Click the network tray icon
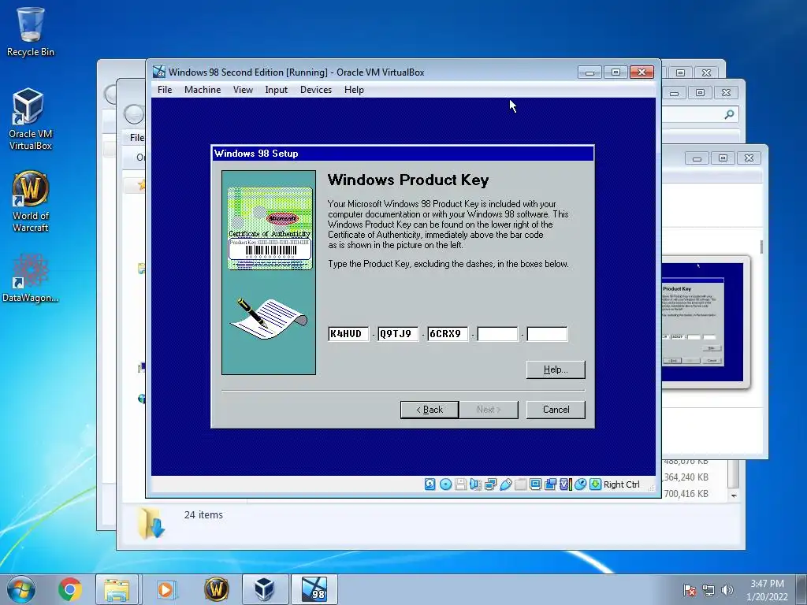Viewport: 807px width, 605px height. click(708, 590)
